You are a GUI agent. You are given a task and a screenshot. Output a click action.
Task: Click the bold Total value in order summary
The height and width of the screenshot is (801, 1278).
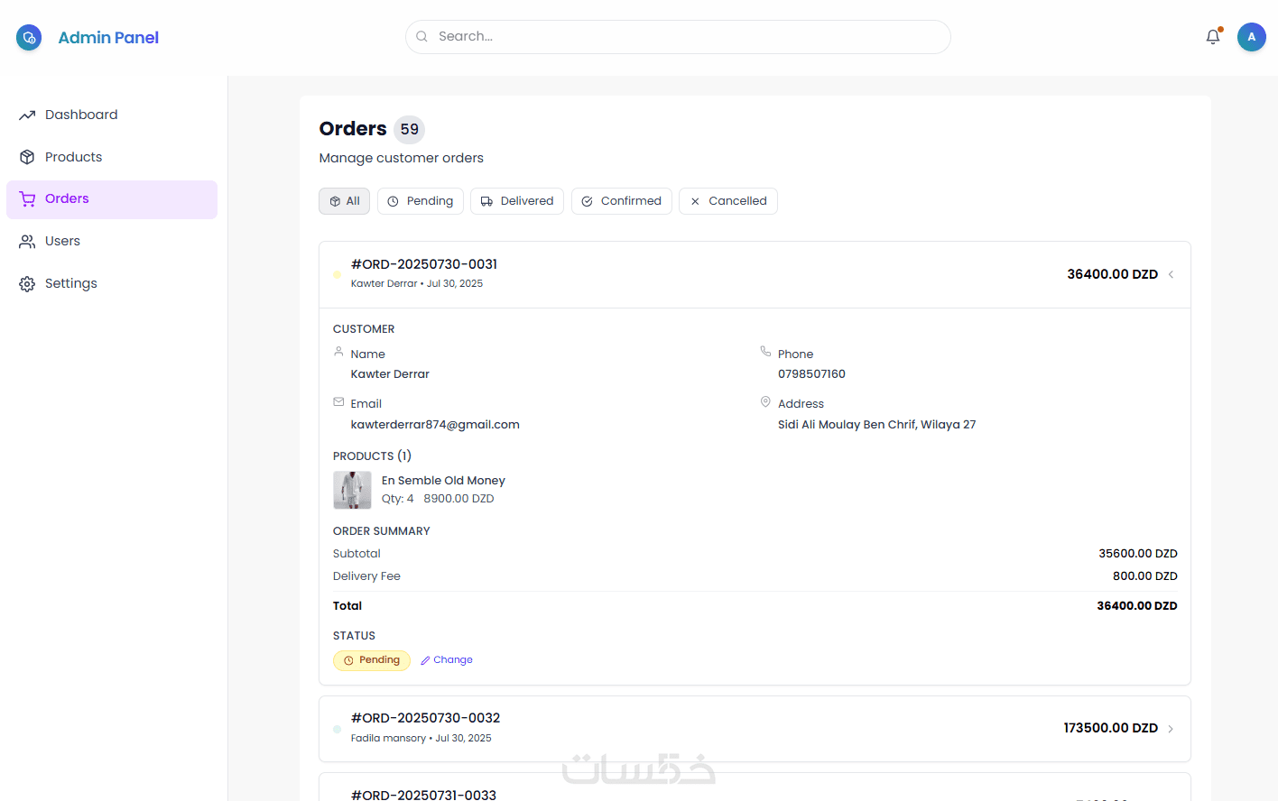1136,606
